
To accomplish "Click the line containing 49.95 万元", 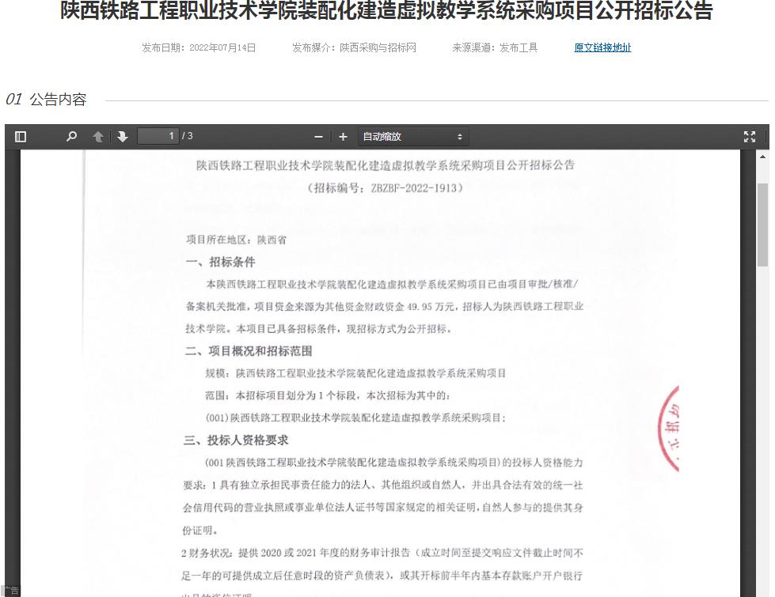I will (384, 307).
